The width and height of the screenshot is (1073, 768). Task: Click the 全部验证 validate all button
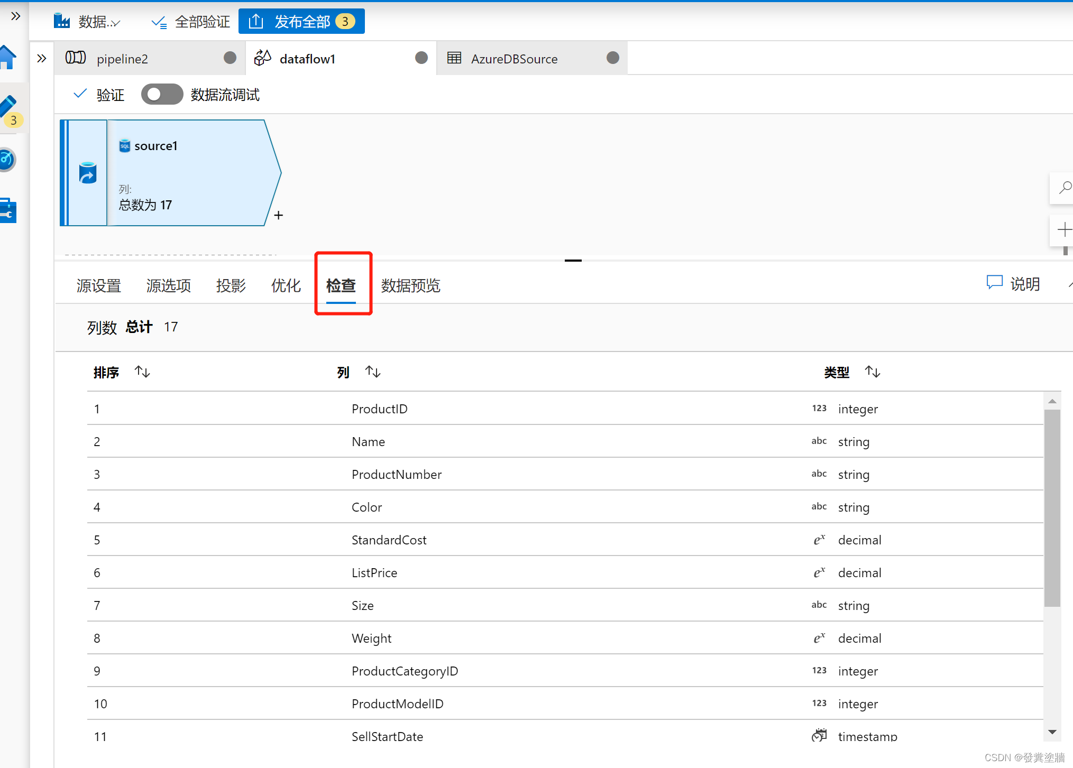191,22
